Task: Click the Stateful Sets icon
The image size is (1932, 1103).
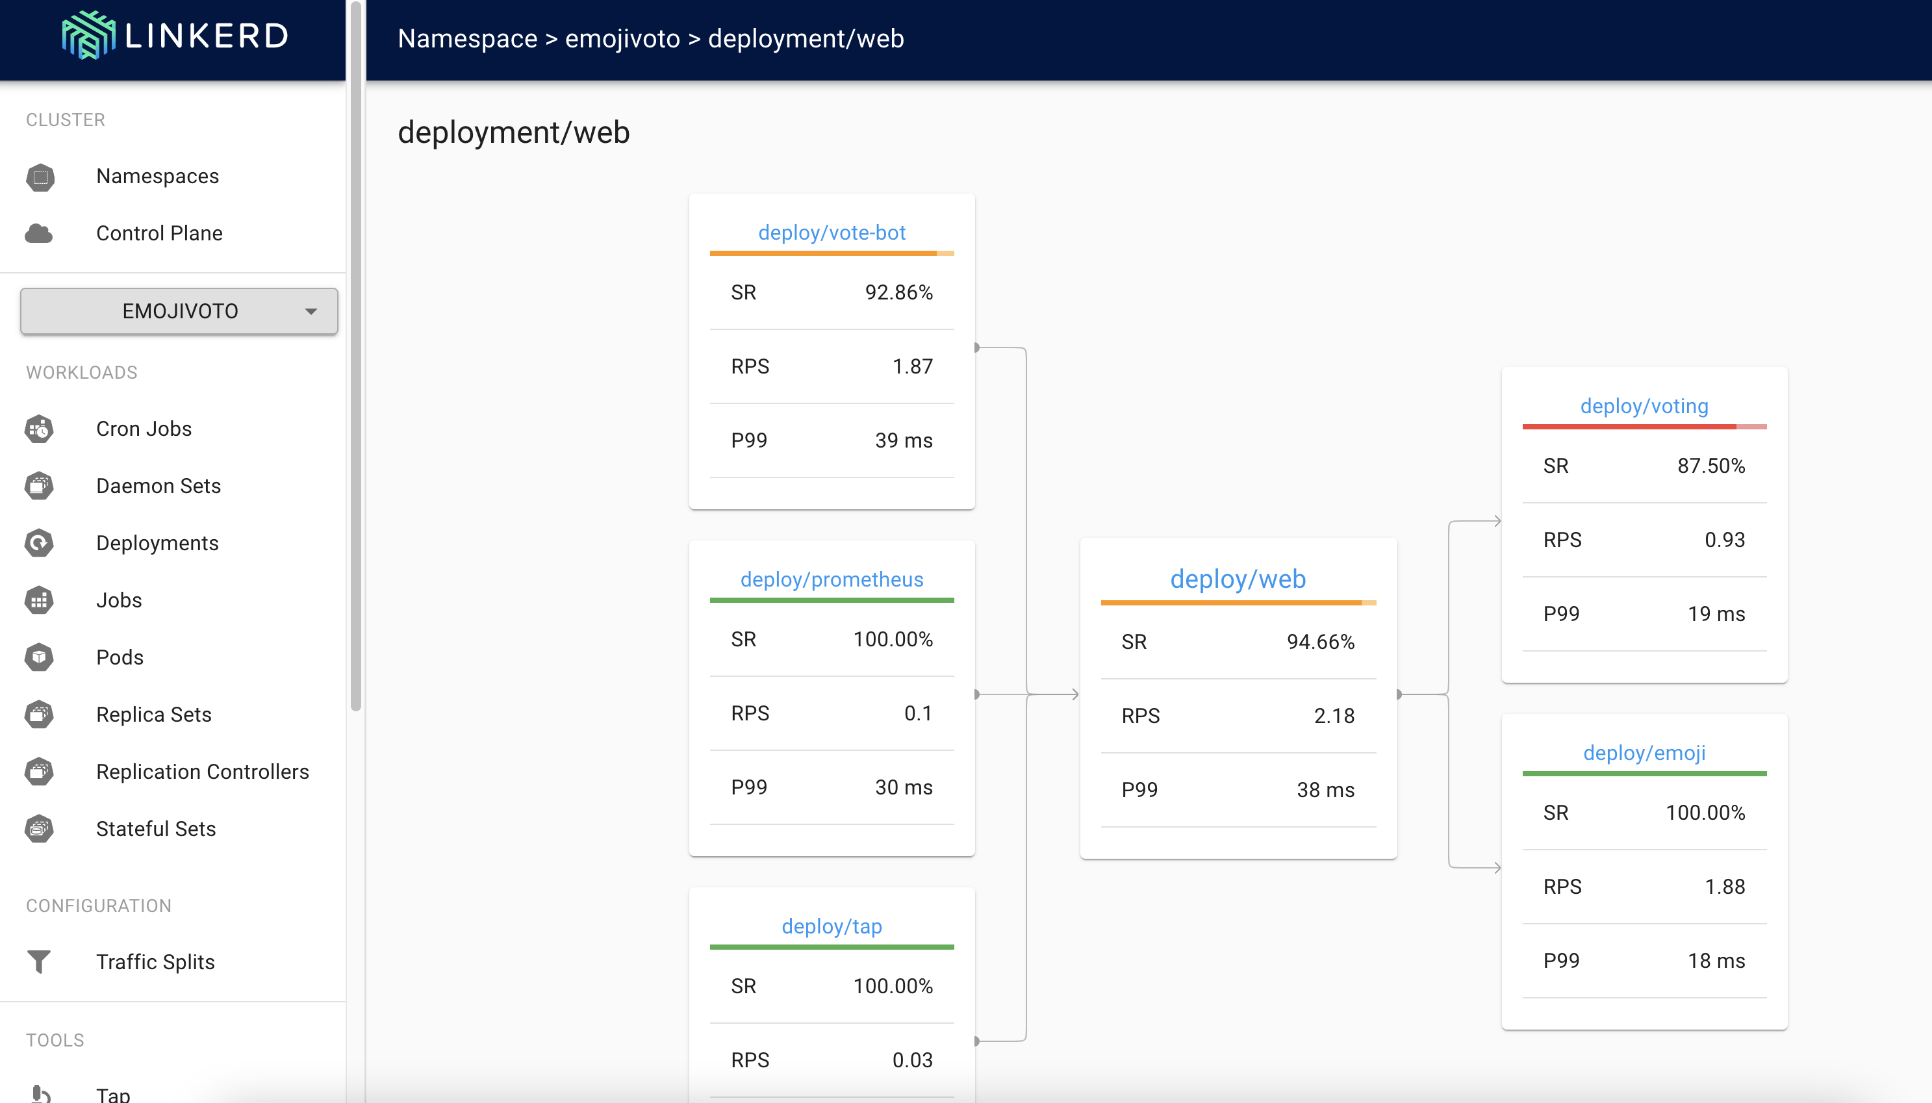Action: coord(38,829)
